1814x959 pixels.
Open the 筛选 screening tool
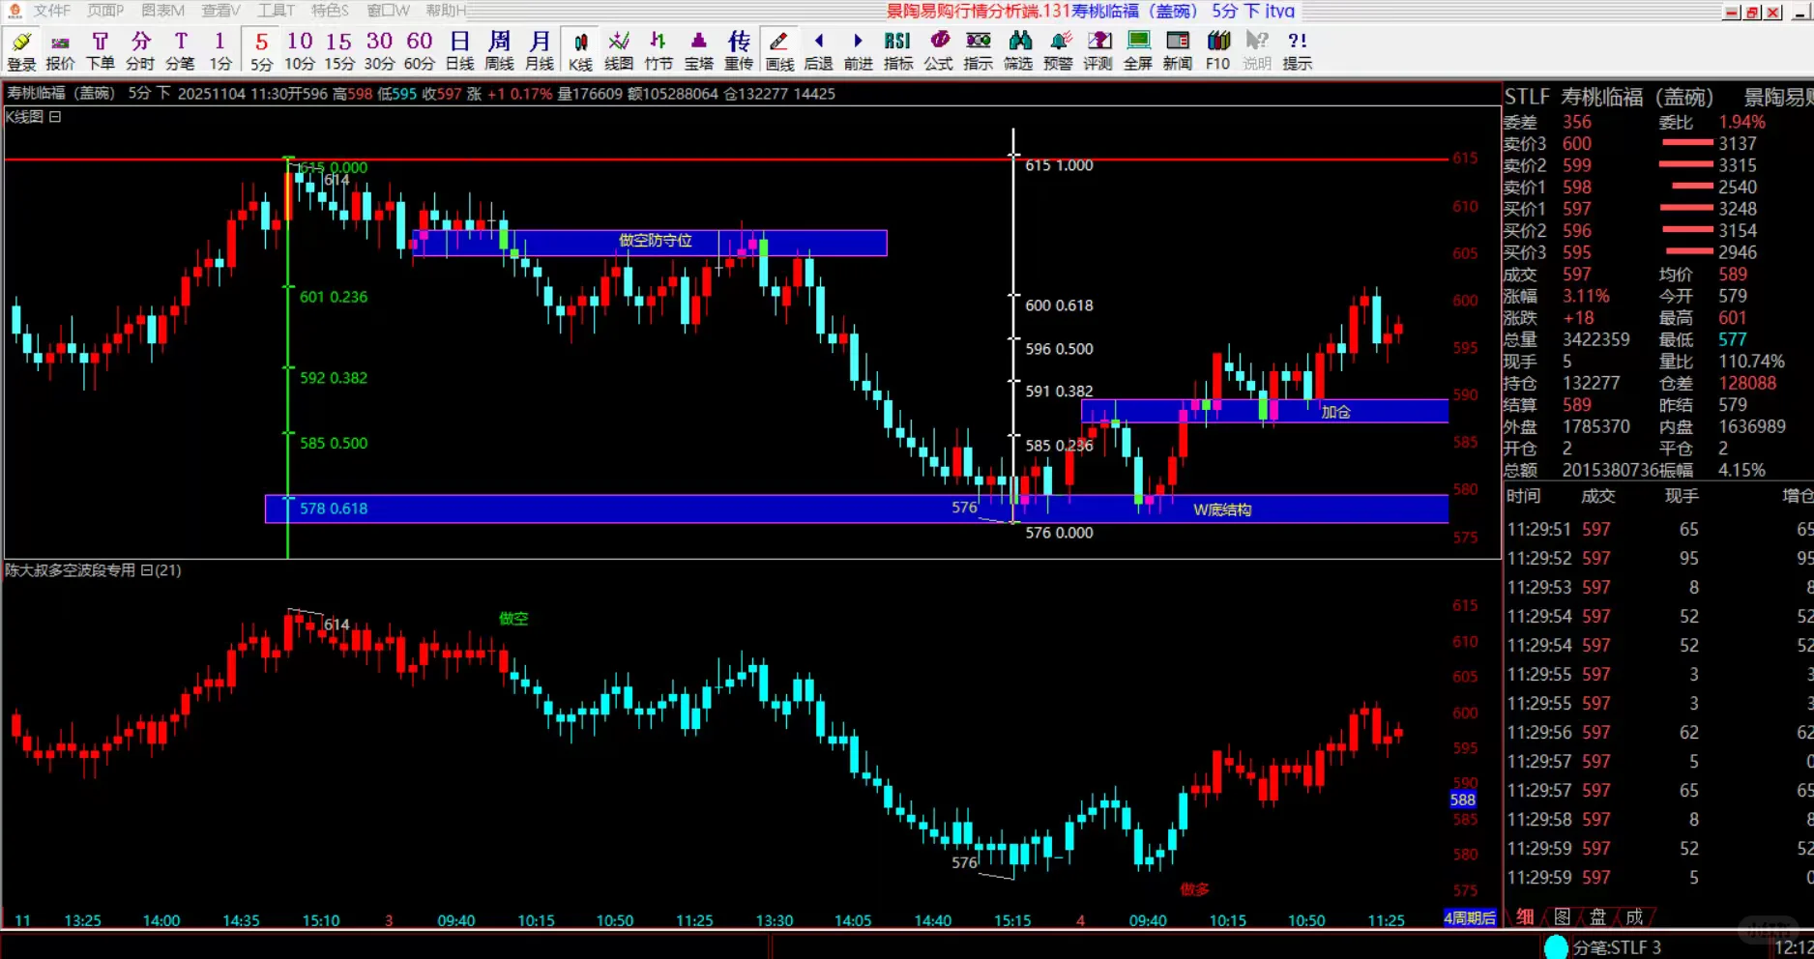coord(1018,50)
